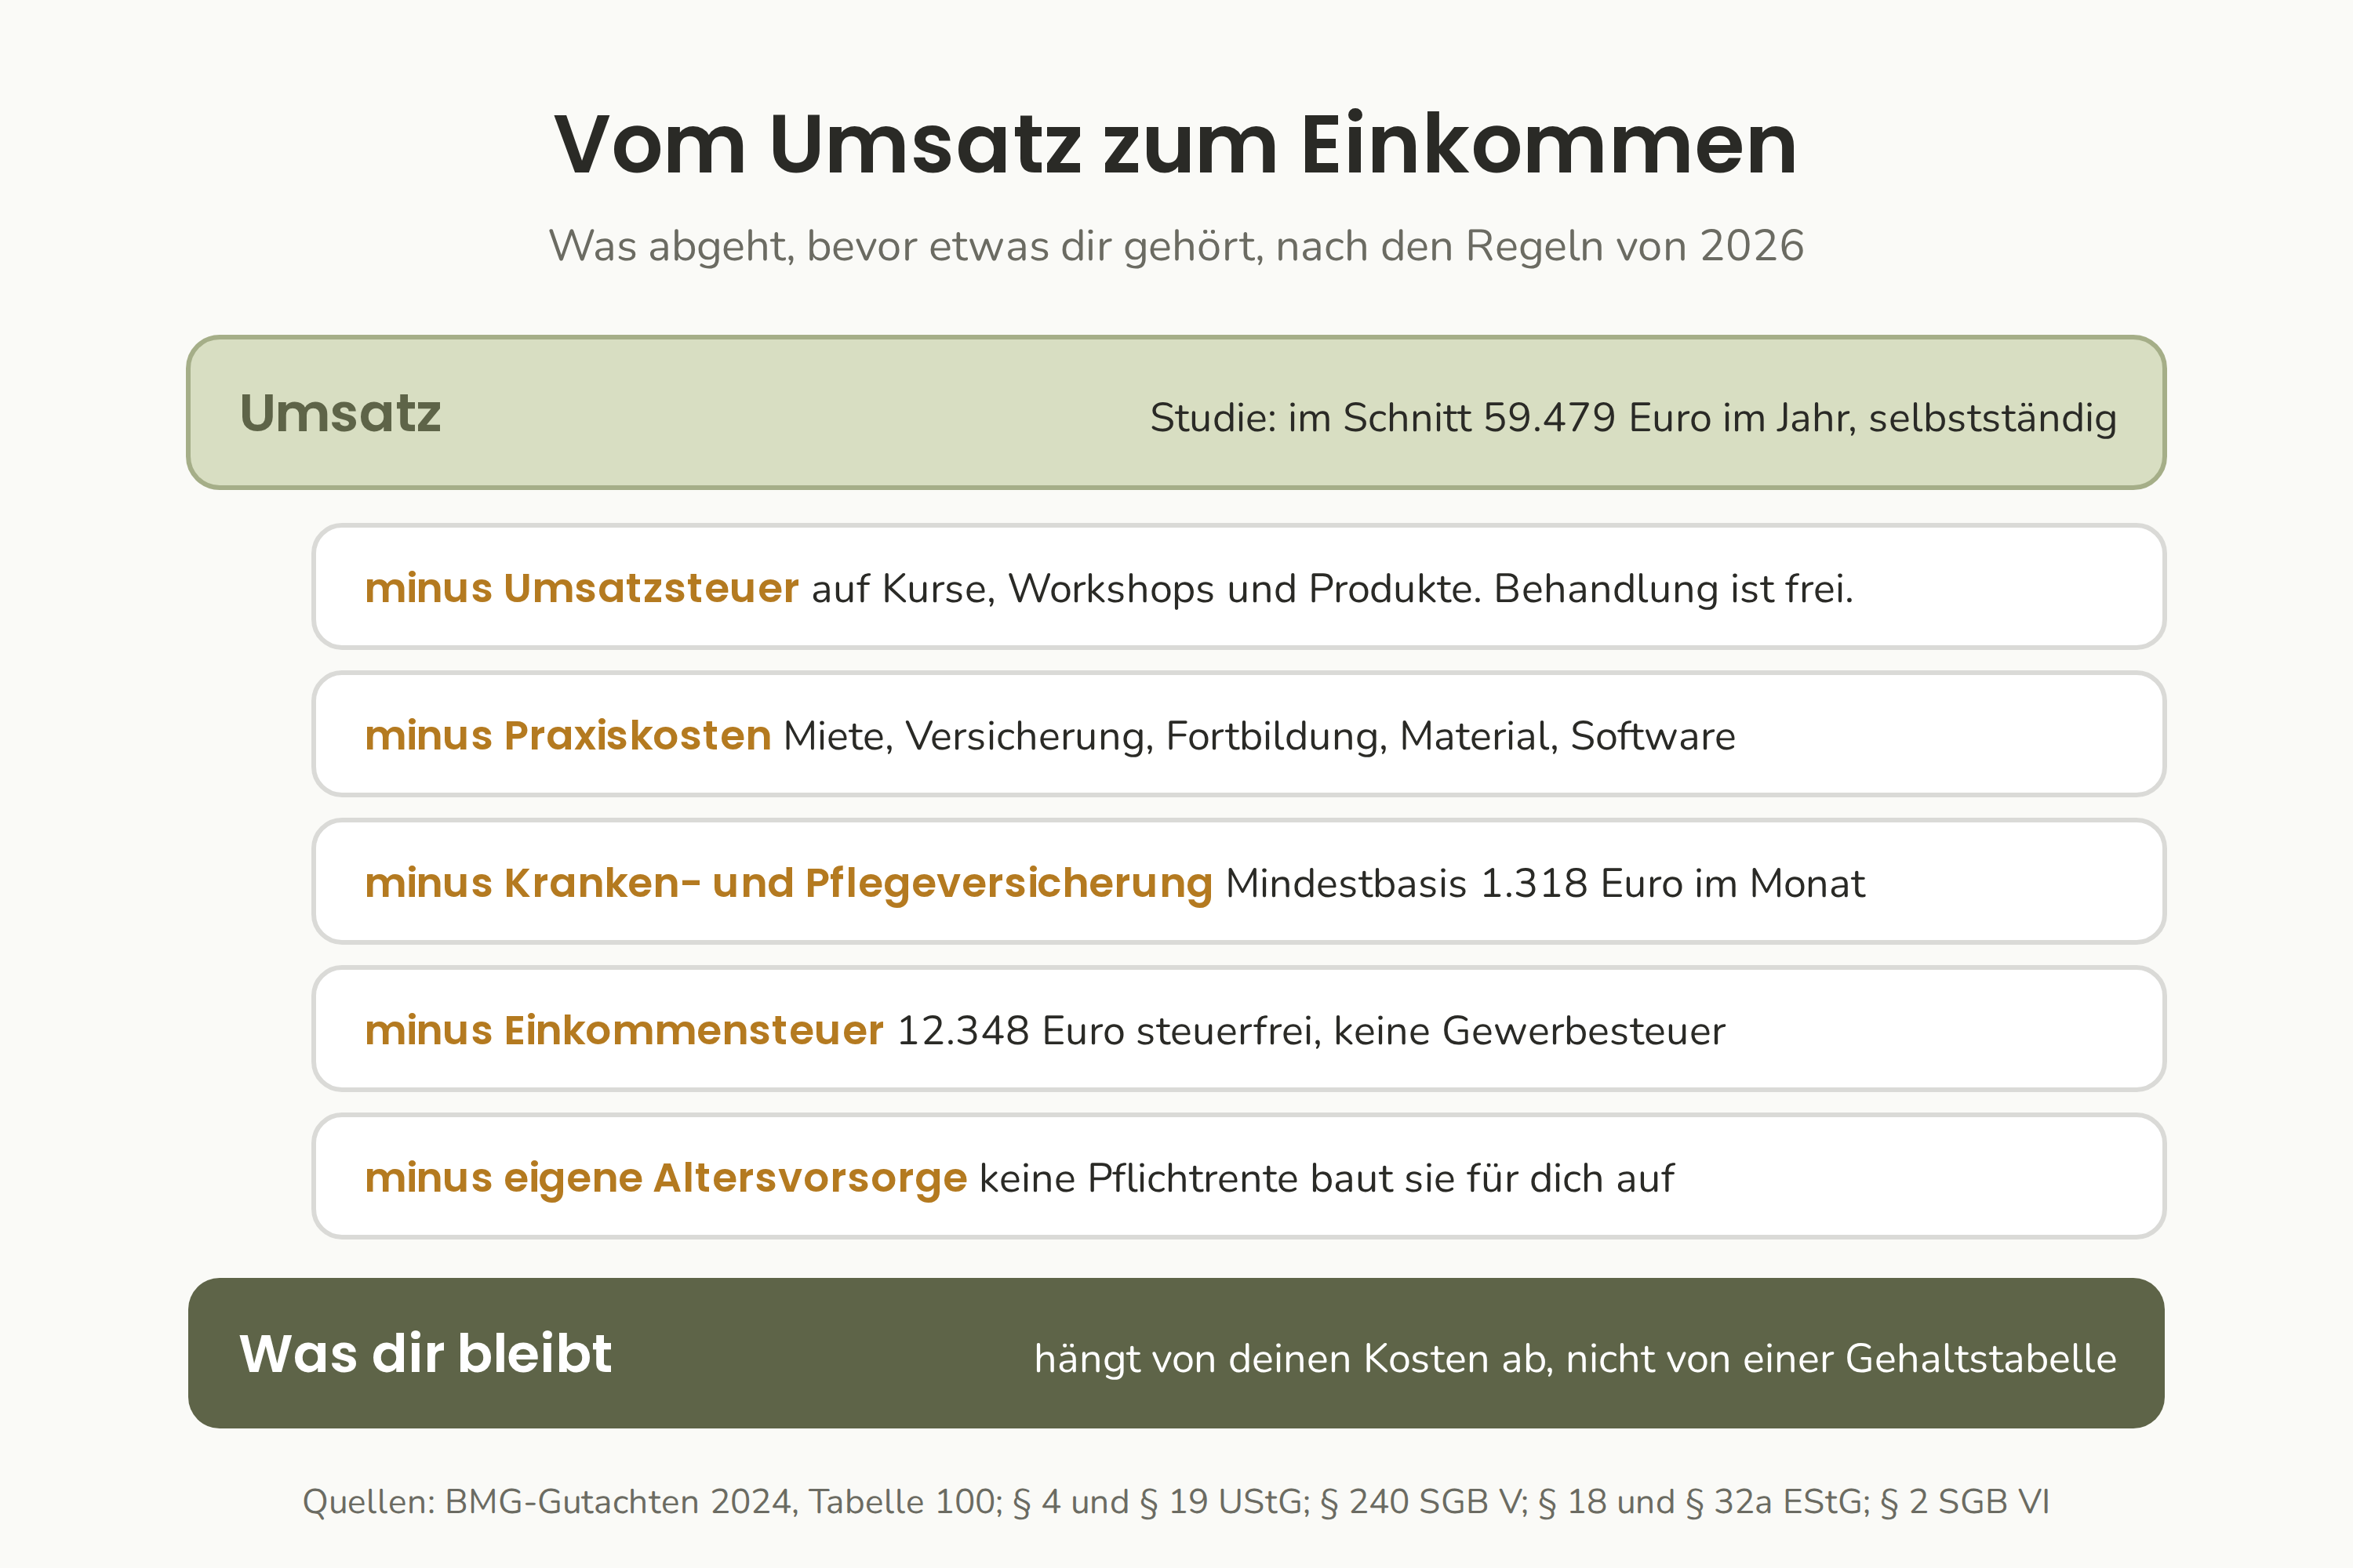The width and height of the screenshot is (2353, 1568).
Task: Click the title "Vom Umsatz zum Einkommen"
Action: tap(1176, 145)
